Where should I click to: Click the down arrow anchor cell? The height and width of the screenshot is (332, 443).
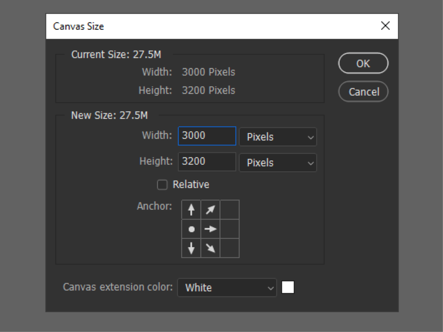tap(191, 248)
